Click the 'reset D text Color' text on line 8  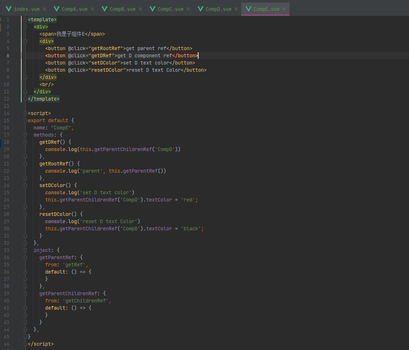(155, 70)
